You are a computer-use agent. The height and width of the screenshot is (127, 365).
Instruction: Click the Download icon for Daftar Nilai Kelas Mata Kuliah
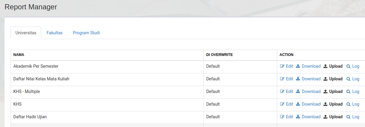pos(298,79)
